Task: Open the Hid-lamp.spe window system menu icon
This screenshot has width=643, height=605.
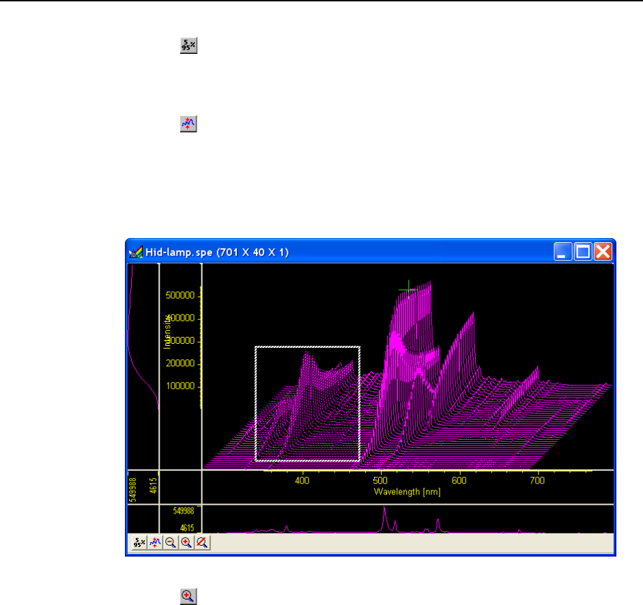Action: 136,252
